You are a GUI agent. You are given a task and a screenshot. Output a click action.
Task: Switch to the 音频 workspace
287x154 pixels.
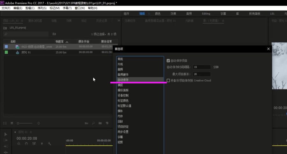189,13
